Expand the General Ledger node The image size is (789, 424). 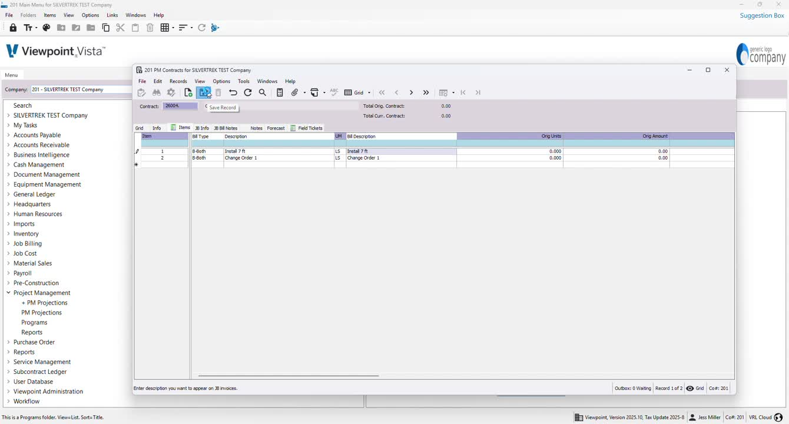(8, 194)
